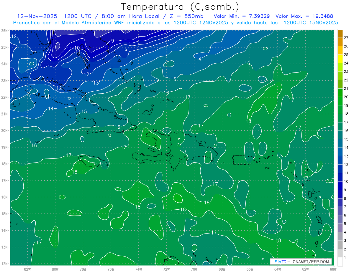This screenshot has width=354, height=273.
Task: Click the "60W" longitude axis label
Action: click(x=333, y=269)
